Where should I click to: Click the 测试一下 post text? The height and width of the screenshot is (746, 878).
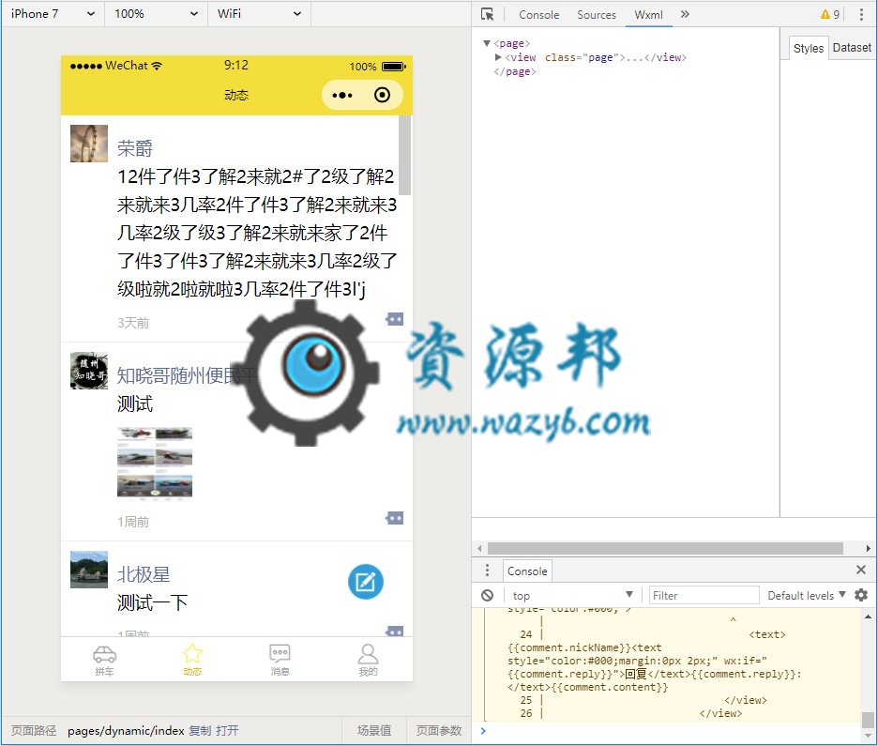pos(152,602)
